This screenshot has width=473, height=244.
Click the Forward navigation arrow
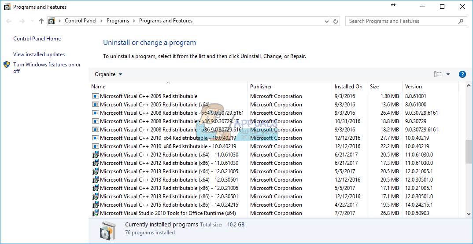point(22,21)
